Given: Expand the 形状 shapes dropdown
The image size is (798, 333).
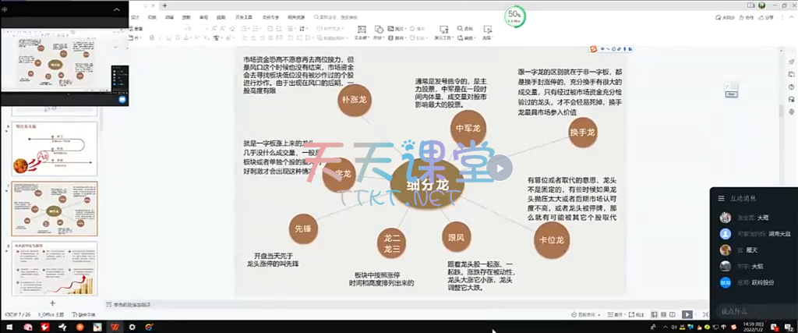Looking at the screenshot, I should point(380,37).
